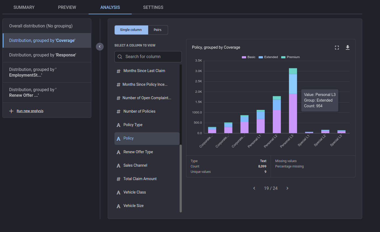The width and height of the screenshot is (380, 232).
Task: Select Number of Policies column
Action: [x=147, y=111]
